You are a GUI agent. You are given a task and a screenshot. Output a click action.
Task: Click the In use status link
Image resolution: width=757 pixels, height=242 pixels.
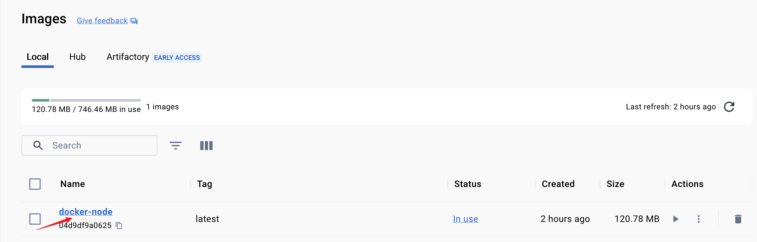[x=466, y=219]
